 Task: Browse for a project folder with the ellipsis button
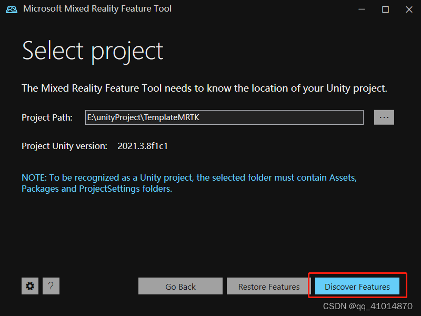pos(384,117)
